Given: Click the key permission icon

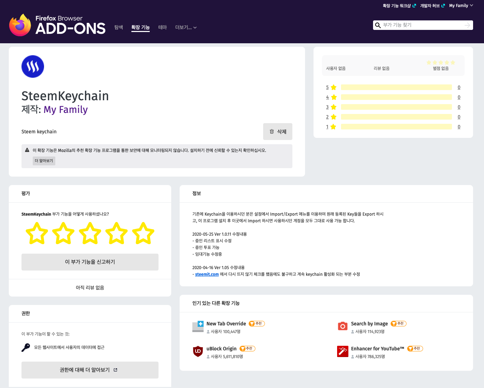Looking at the screenshot, I should pos(26,348).
